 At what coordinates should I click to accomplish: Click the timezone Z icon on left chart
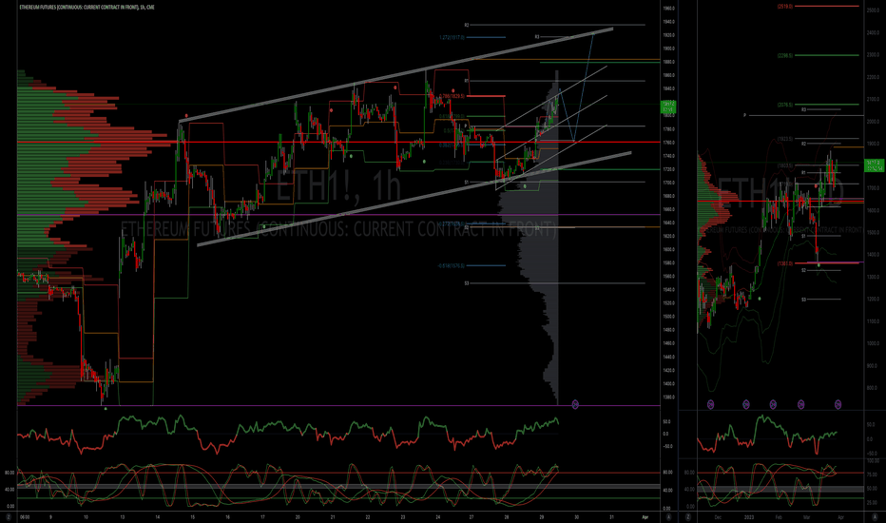[9, 516]
